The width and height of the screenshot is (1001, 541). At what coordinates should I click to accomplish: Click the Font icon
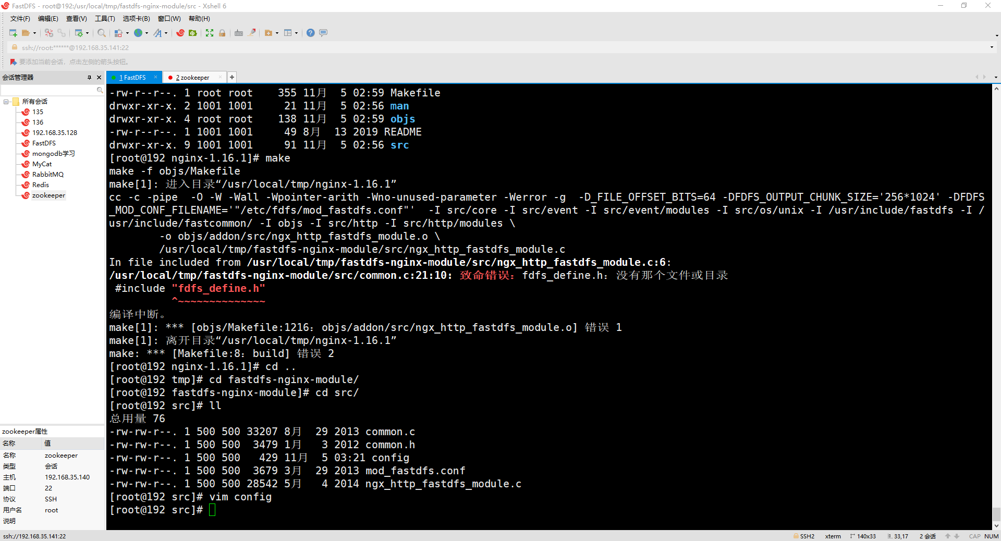157,33
